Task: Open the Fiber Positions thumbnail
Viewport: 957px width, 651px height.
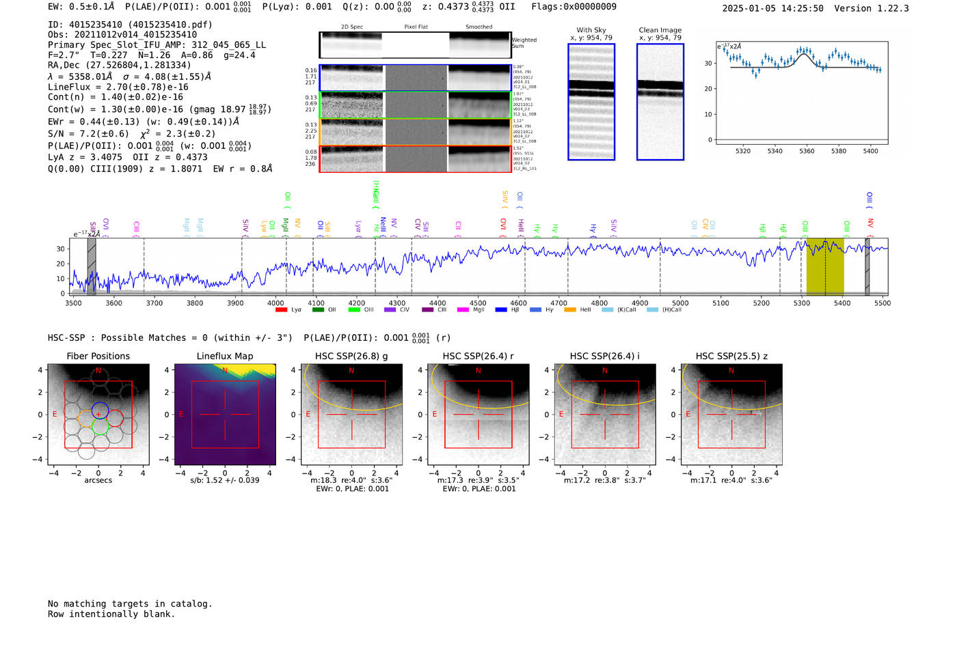Action: [x=98, y=415]
